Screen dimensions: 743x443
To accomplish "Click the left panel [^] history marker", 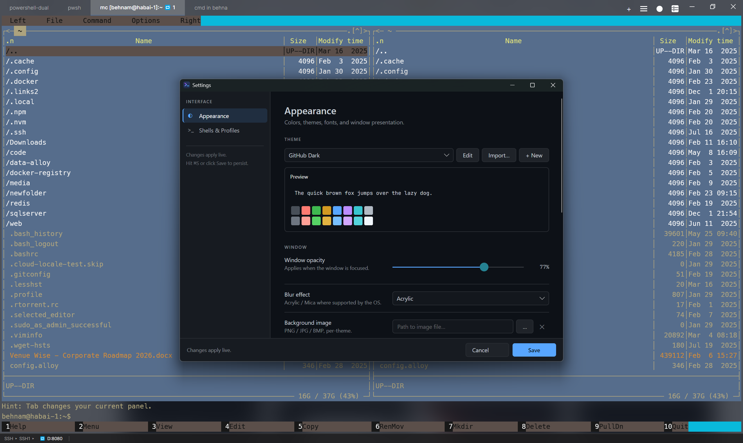I will 357,30.
